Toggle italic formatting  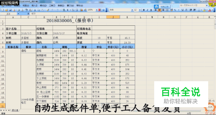(147, 10)
